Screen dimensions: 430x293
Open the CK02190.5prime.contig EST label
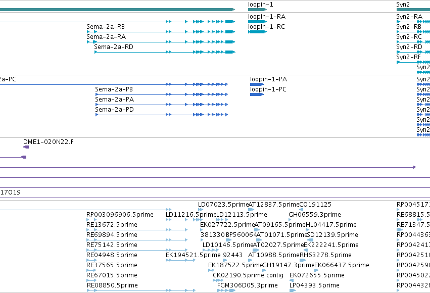(x=248, y=276)
